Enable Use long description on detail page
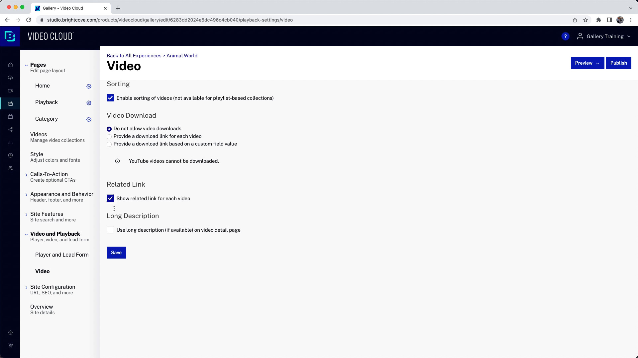 click(x=110, y=229)
